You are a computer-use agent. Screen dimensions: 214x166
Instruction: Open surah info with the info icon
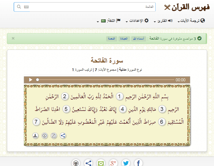point(44,136)
